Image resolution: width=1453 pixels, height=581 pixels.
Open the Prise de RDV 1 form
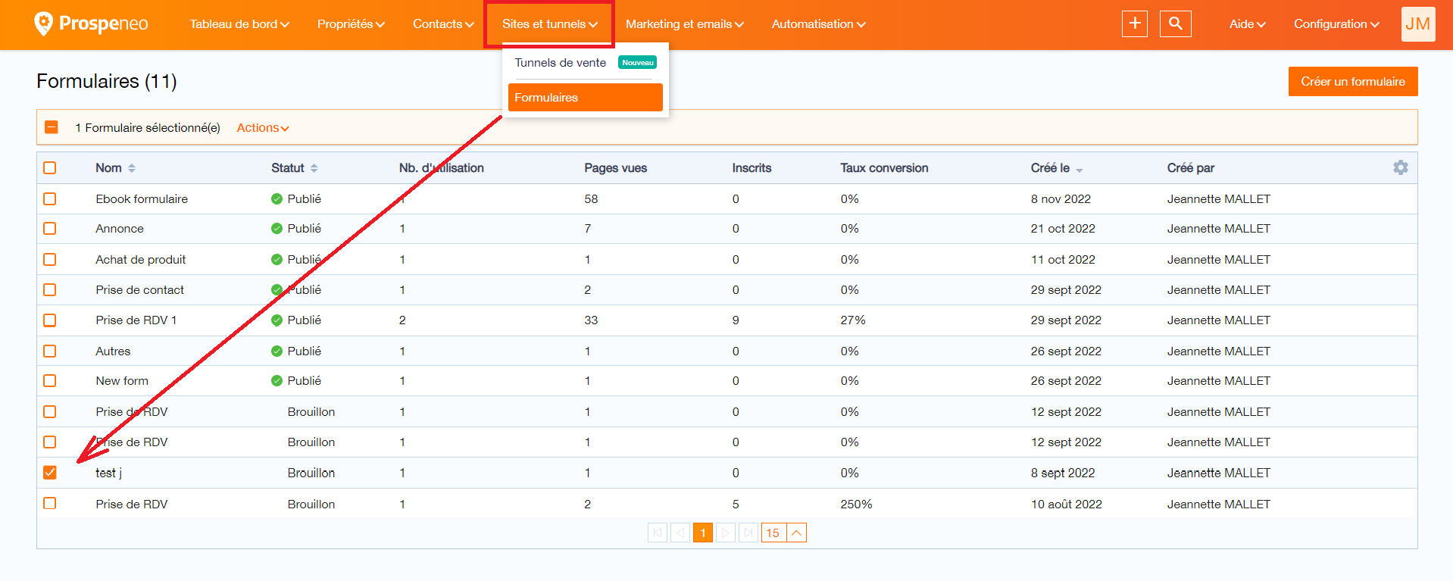[x=136, y=320]
